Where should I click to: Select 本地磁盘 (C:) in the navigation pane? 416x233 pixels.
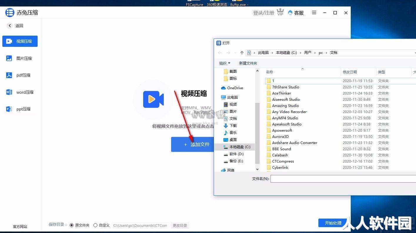coord(235,147)
